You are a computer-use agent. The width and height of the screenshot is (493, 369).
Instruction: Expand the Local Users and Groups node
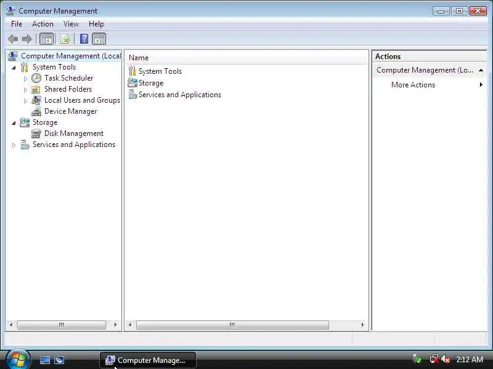coord(25,101)
